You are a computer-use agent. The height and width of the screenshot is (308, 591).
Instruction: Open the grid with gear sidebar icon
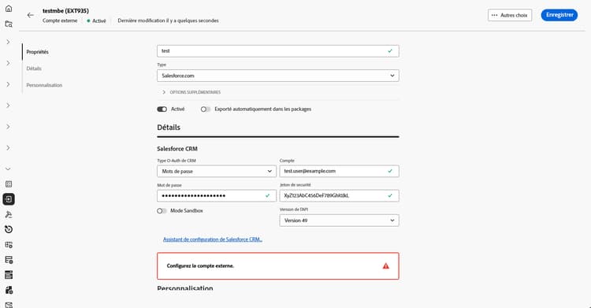[x=9, y=245]
